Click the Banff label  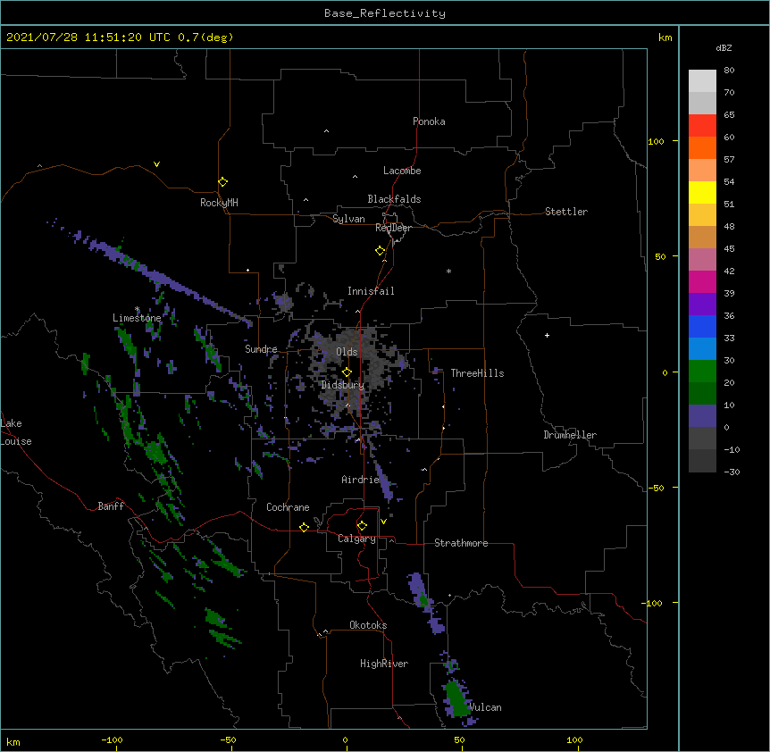pyautogui.click(x=111, y=506)
